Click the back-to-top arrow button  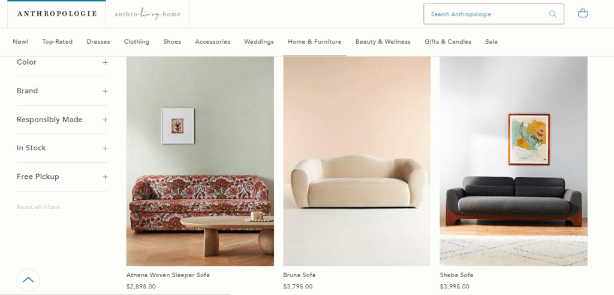click(28, 280)
